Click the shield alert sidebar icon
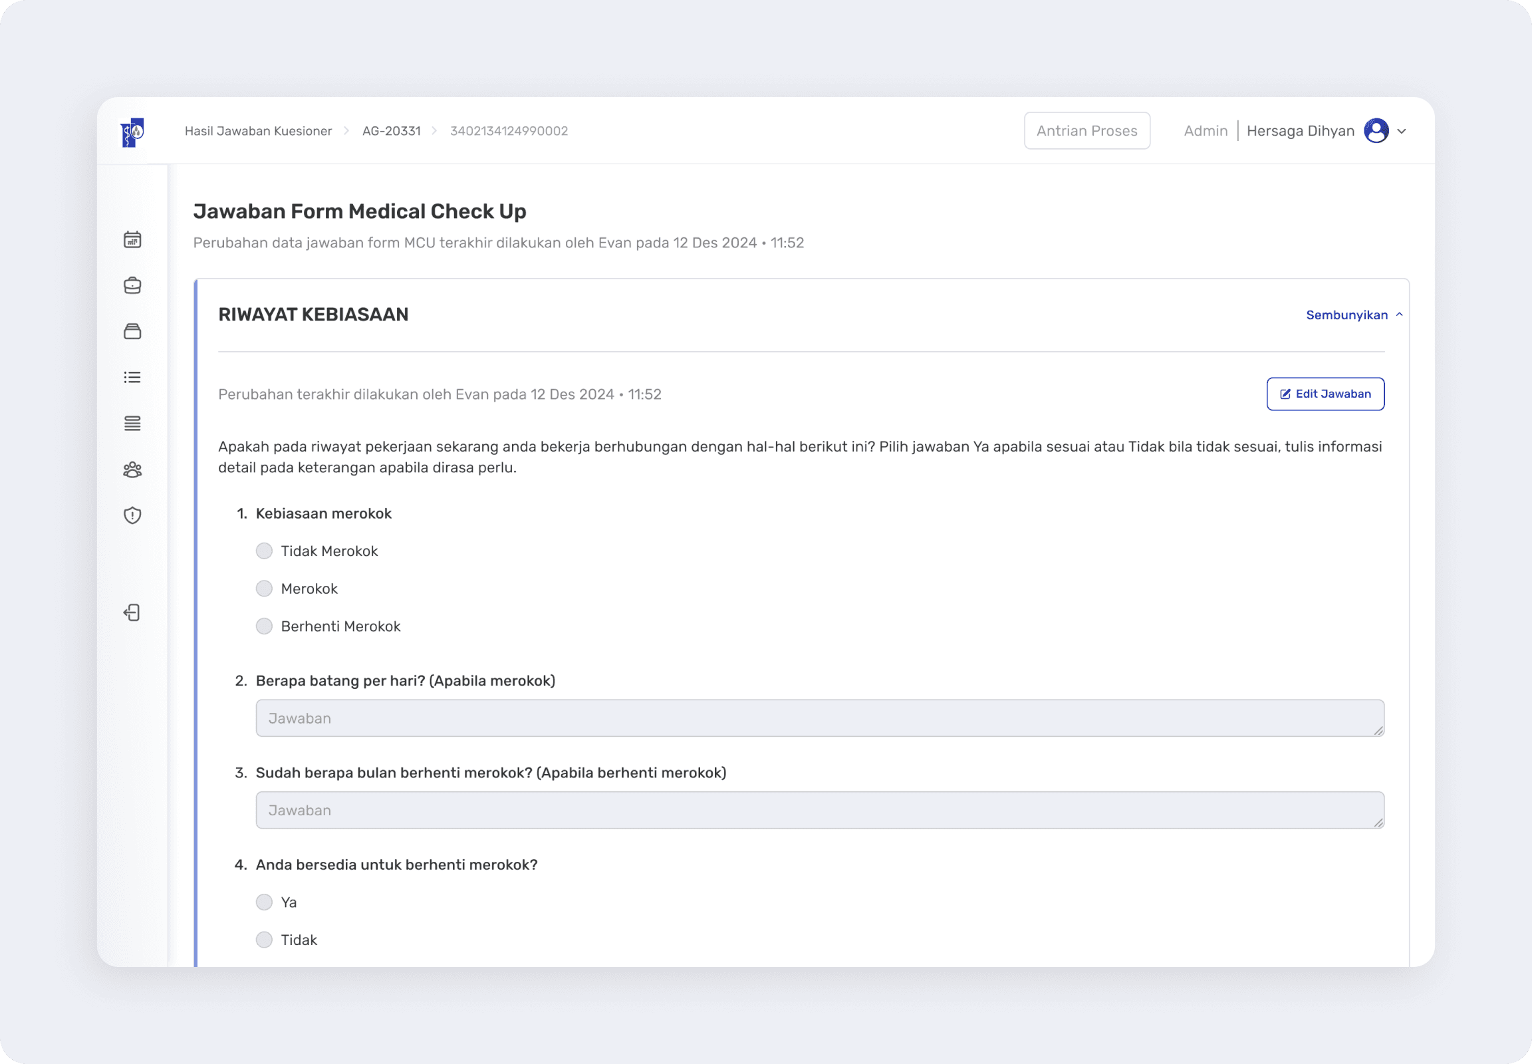The image size is (1532, 1064). [132, 515]
